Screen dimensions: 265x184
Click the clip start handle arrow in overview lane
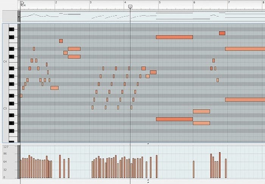[19, 17]
